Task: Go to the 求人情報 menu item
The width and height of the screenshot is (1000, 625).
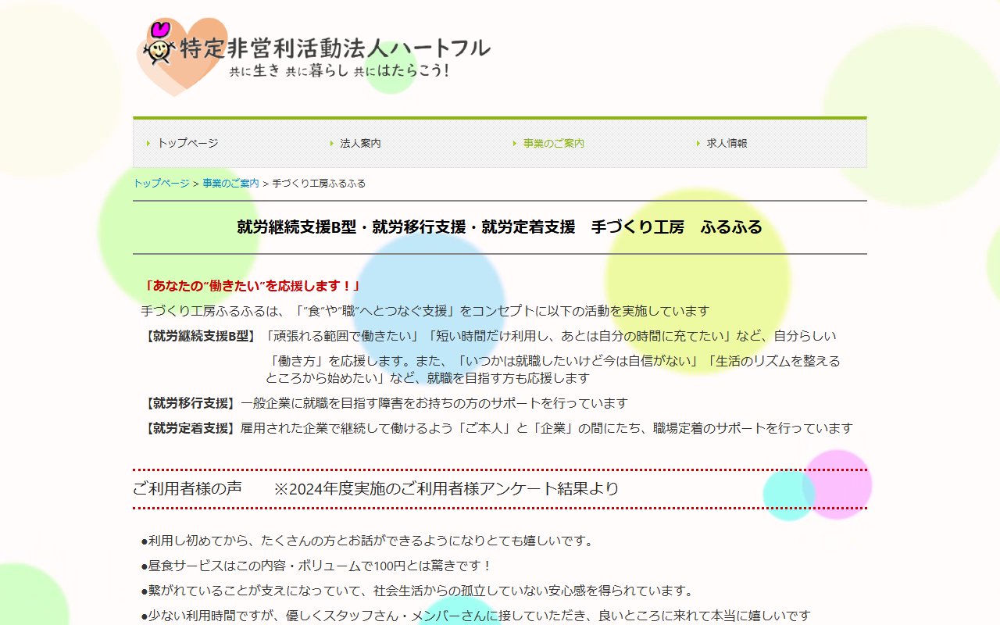Action: [x=727, y=143]
